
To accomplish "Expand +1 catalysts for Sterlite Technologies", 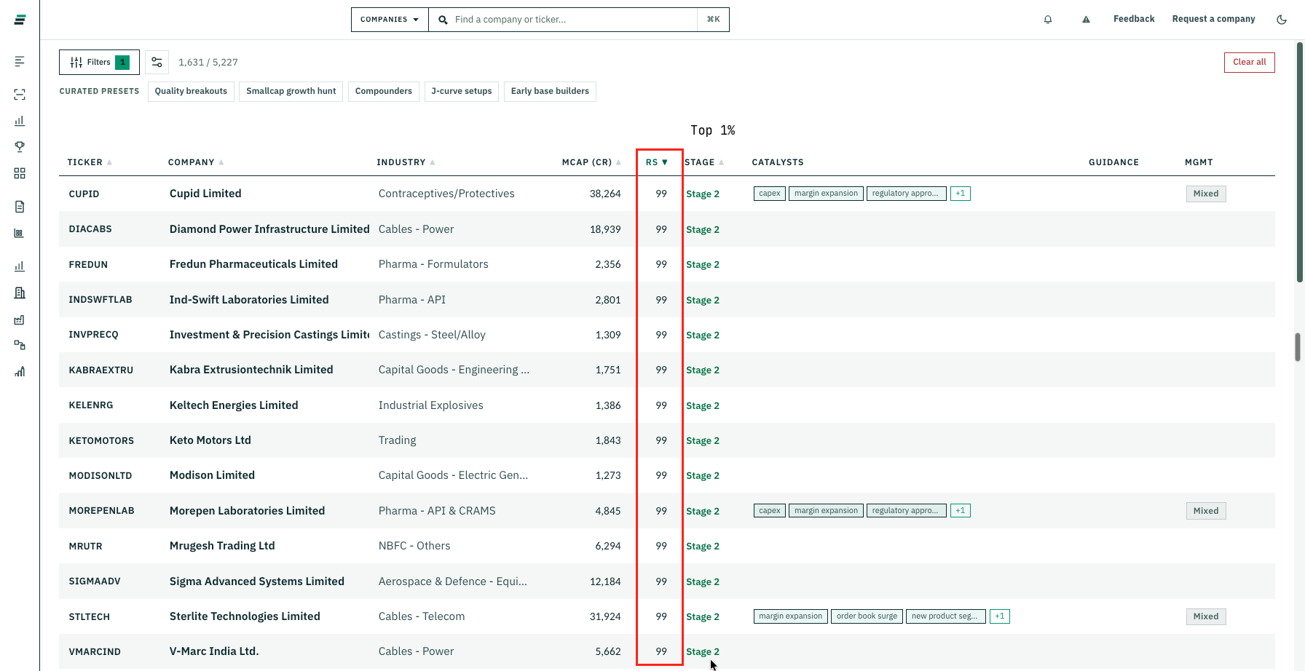I will (x=1000, y=616).
